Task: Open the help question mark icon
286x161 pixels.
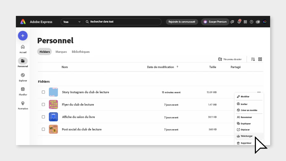Action: pos(251,22)
